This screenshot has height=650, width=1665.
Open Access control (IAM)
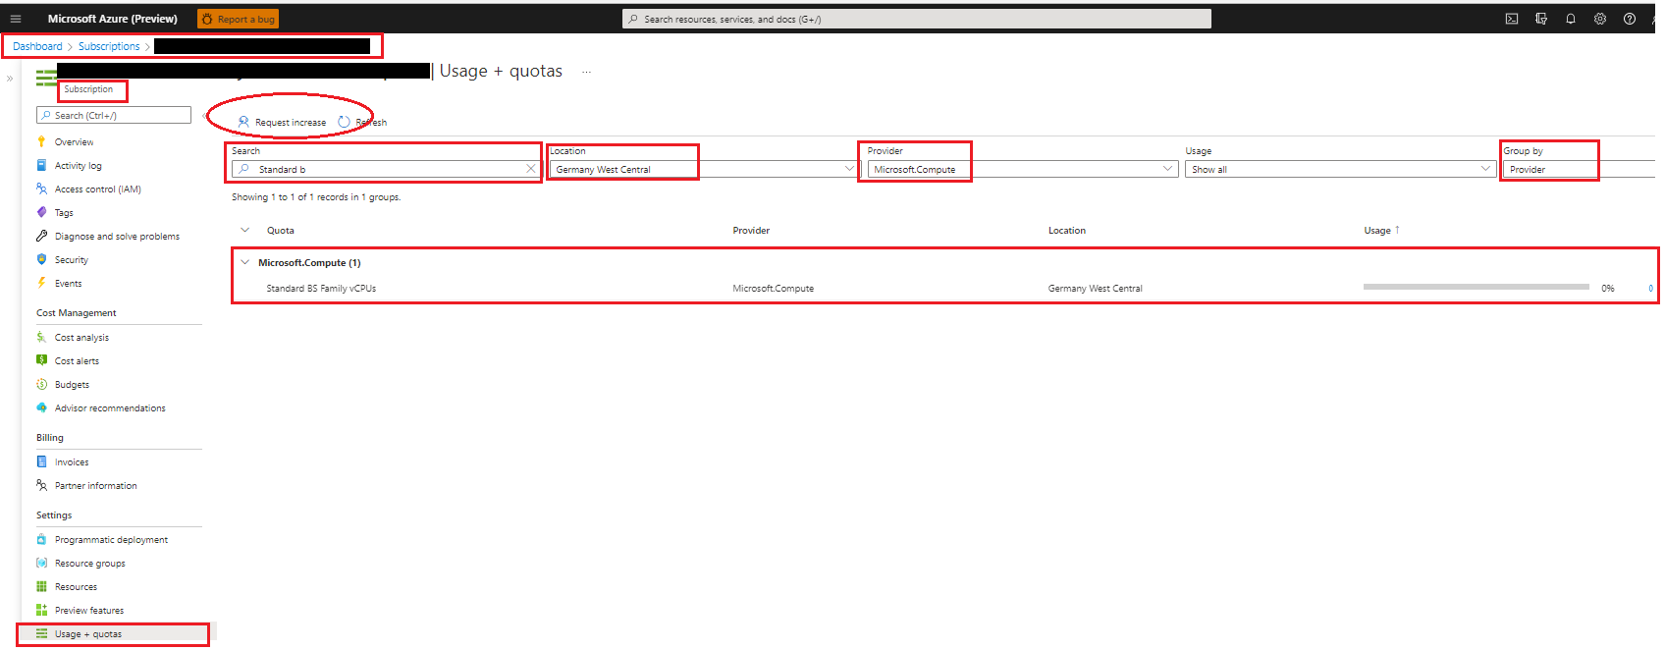pyautogui.click(x=97, y=190)
